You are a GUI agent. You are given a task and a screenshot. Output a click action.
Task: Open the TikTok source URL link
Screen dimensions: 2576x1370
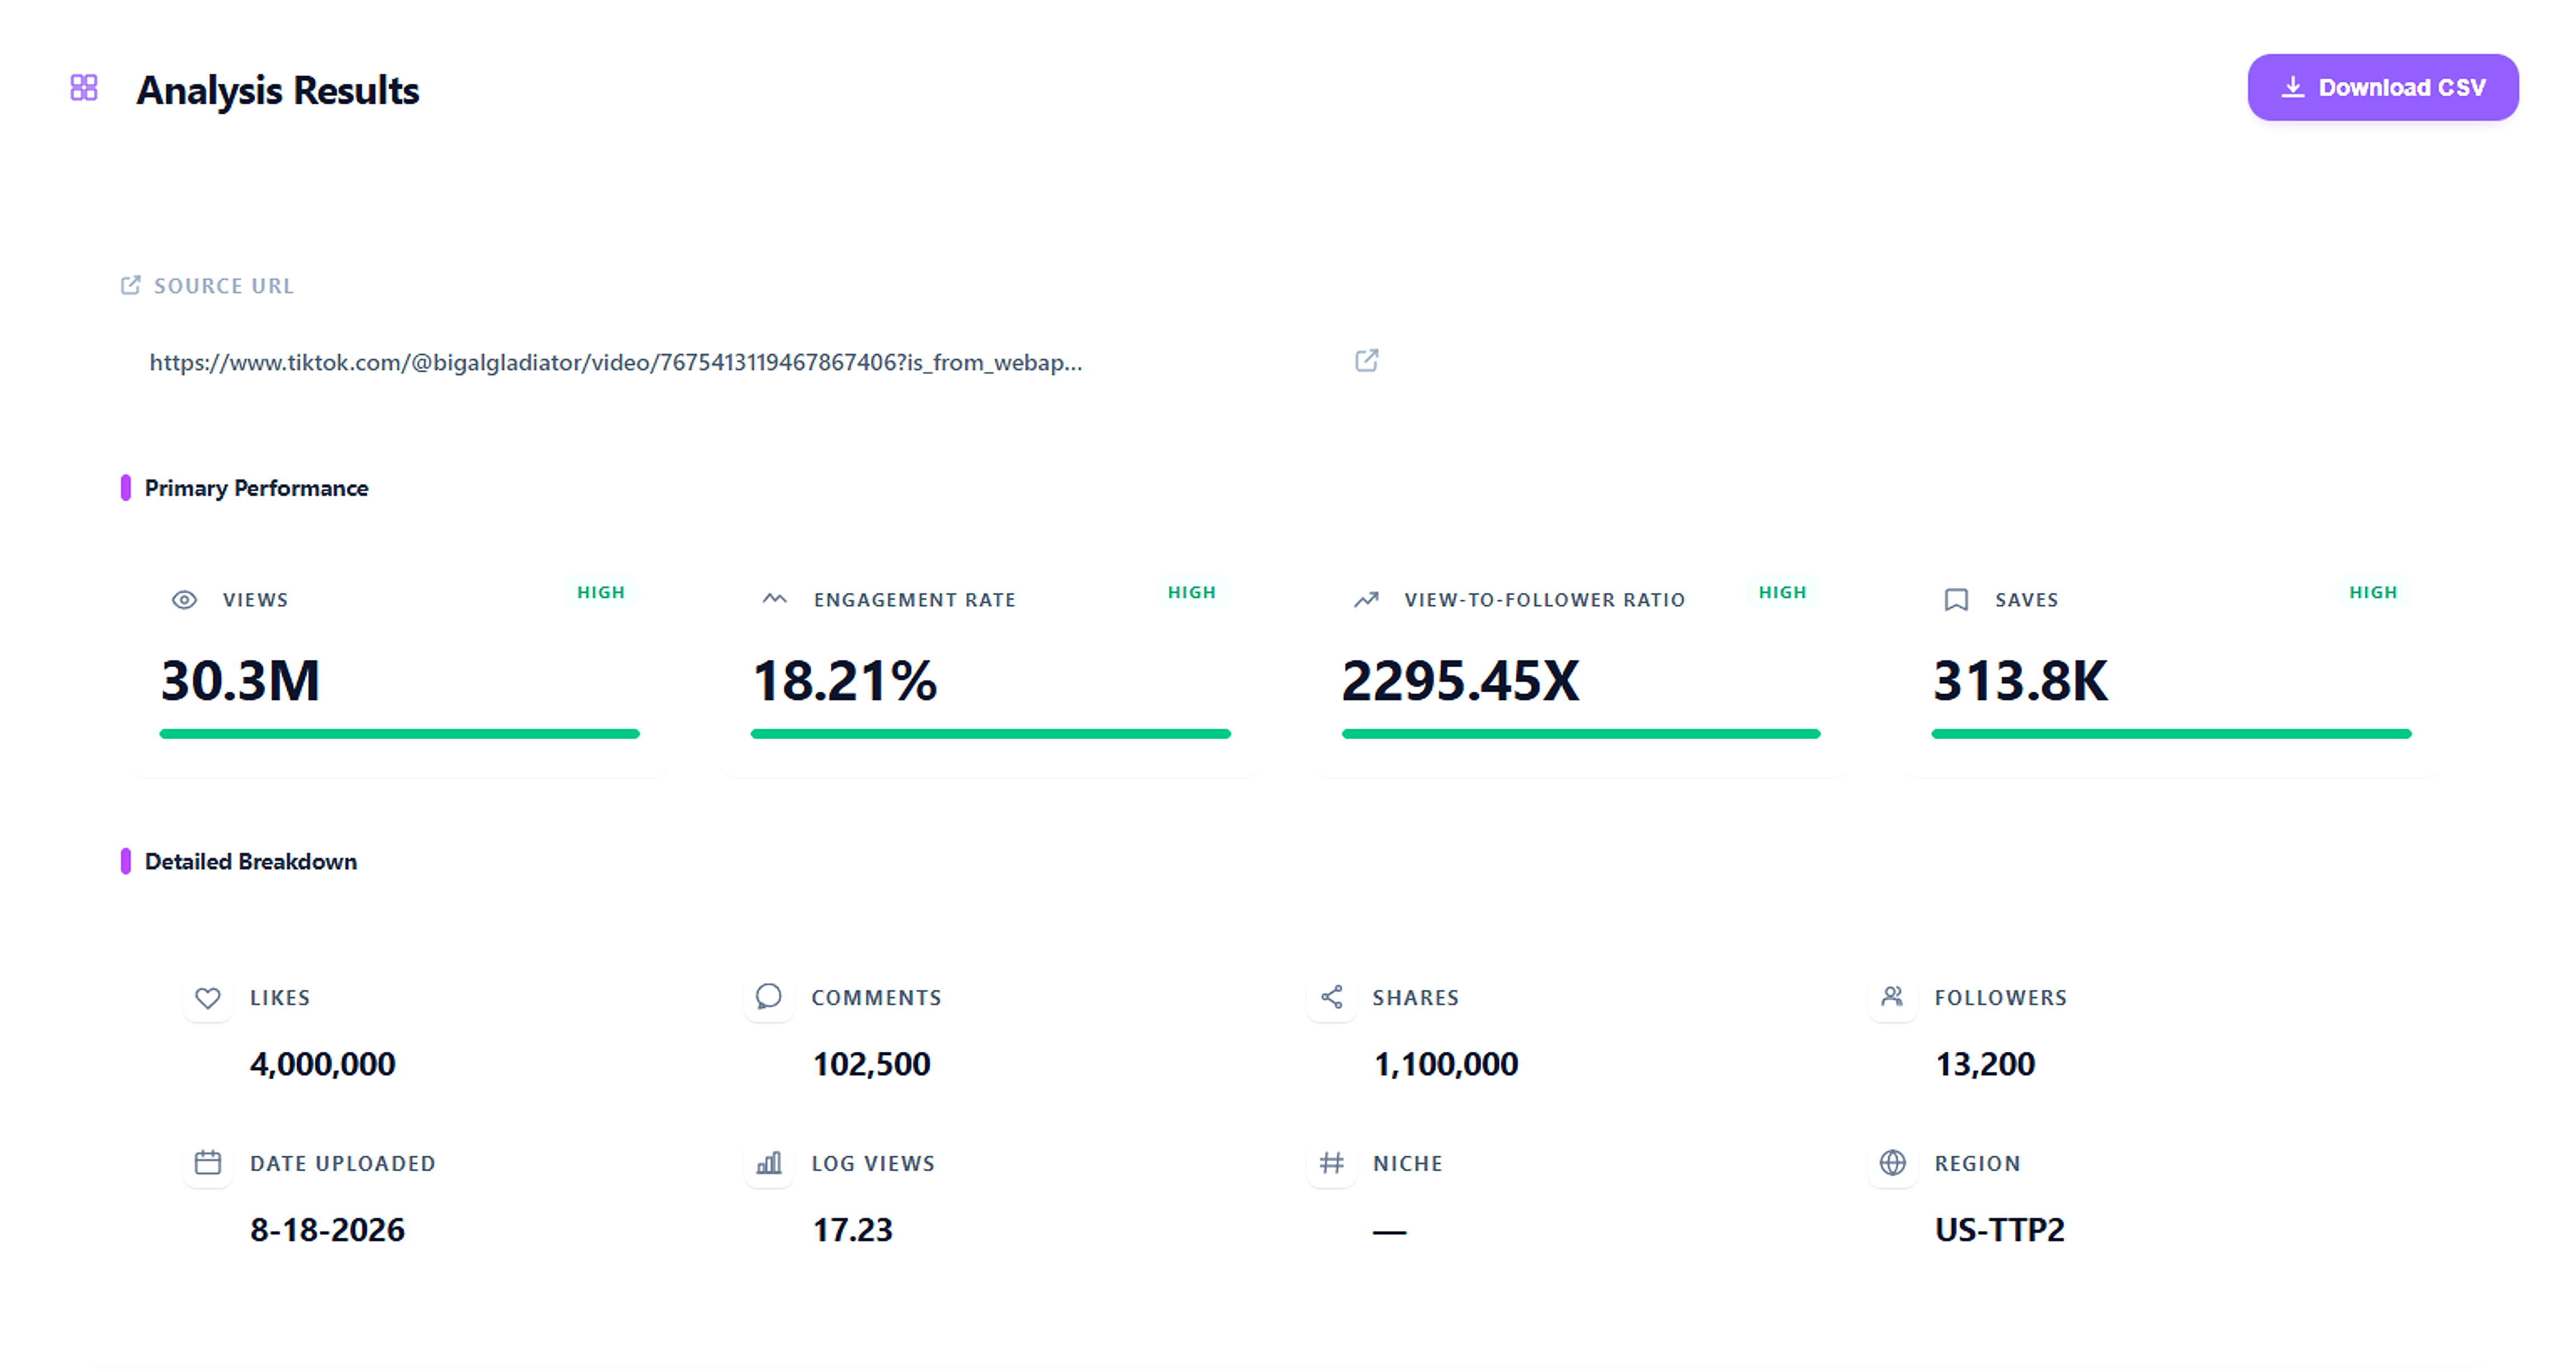[616, 362]
